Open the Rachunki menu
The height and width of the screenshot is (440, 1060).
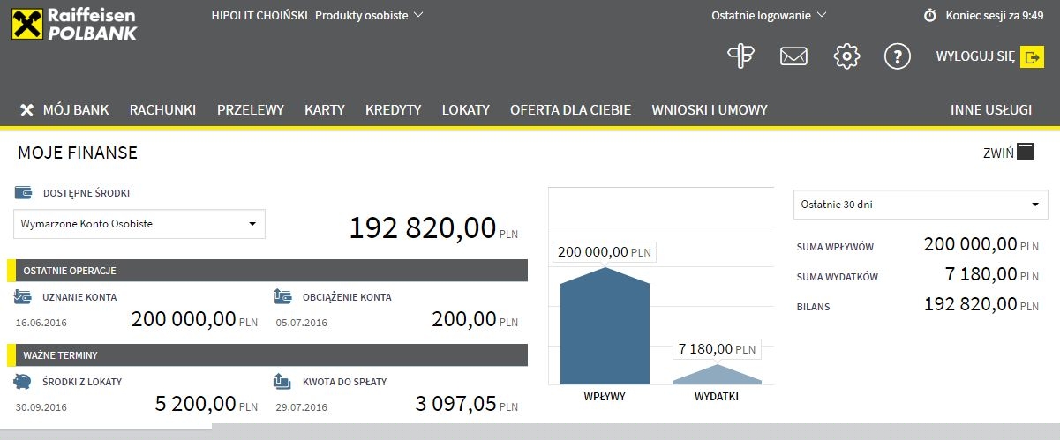coord(162,110)
